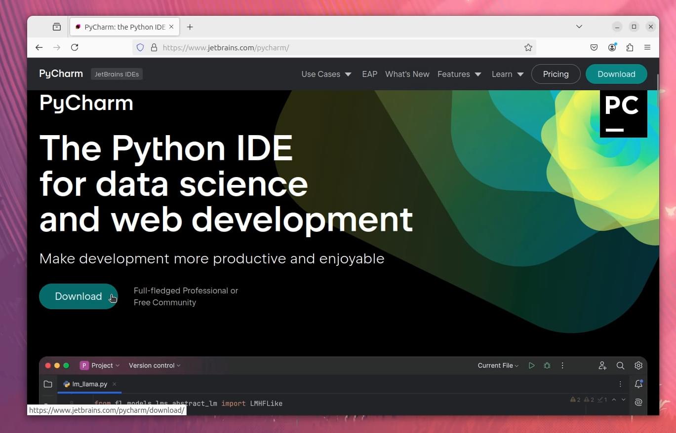Click the green Run icon
The image size is (676, 433).
click(x=531, y=365)
